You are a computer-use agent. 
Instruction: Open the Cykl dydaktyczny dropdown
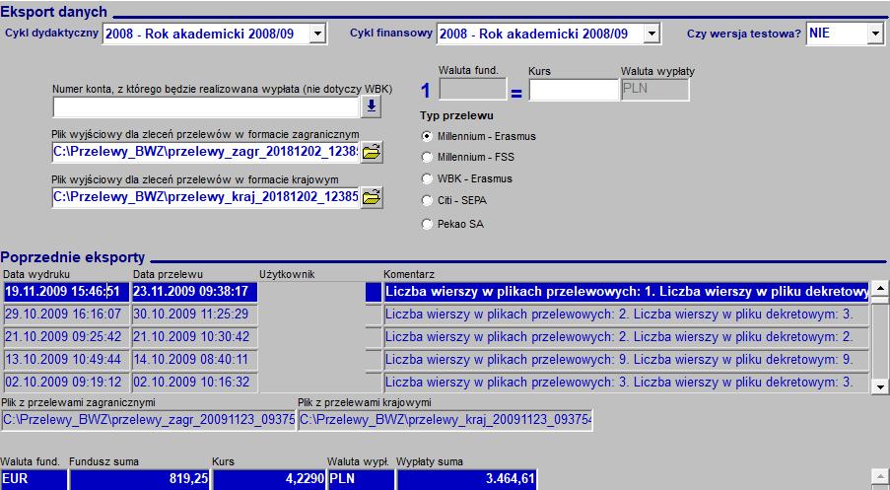coord(317,34)
